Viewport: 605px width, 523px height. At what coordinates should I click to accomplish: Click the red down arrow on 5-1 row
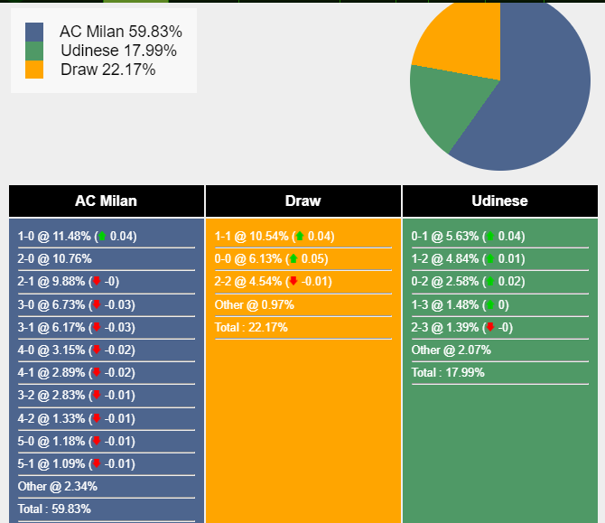click(x=97, y=463)
